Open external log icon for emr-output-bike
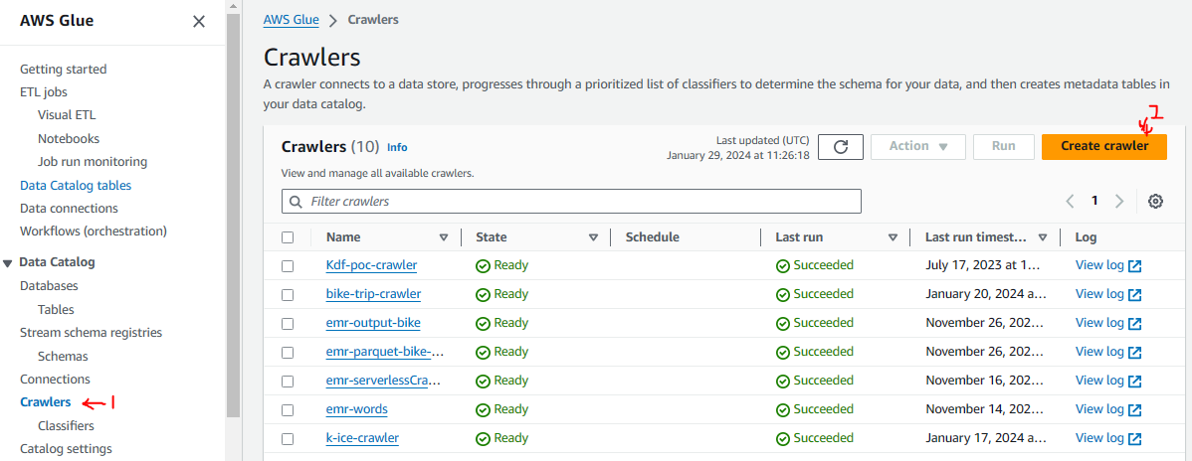Image resolution: width=1192 pixels, height=461 pixels. click(1135, 324)
